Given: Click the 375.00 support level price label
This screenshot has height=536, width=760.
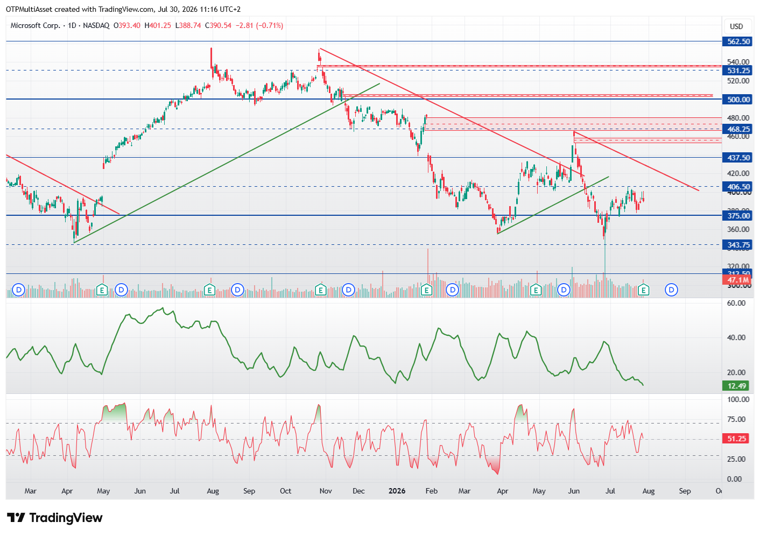Looking at the screenshot, I should point(738,216).
